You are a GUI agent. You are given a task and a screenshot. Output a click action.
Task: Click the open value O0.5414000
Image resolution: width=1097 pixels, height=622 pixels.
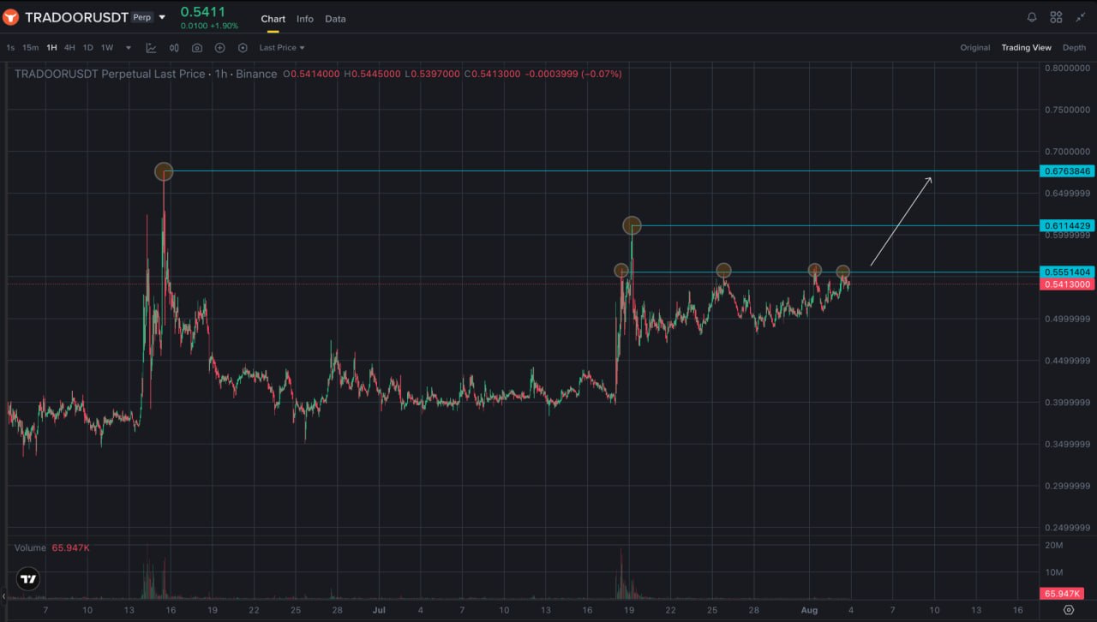tap(313, 75)
